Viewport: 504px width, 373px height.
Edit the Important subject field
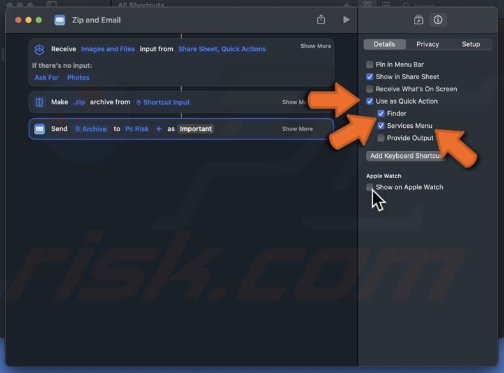tap(196, 129)
